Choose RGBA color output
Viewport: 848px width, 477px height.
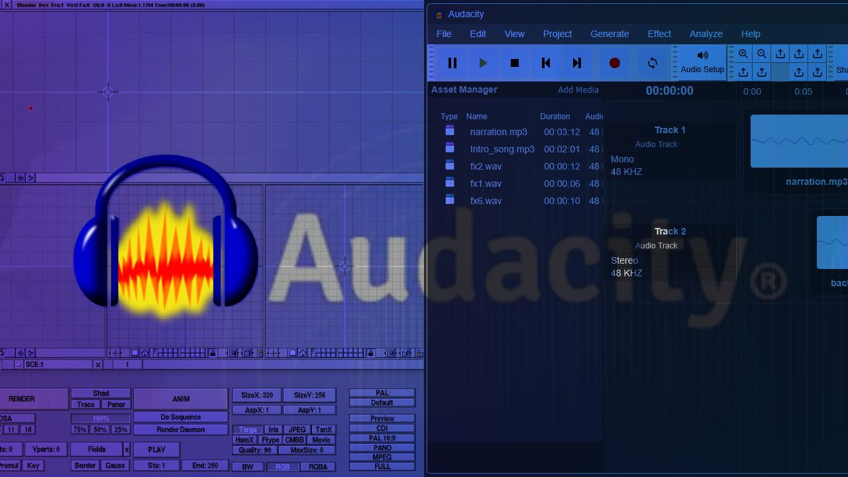(318, 467)
